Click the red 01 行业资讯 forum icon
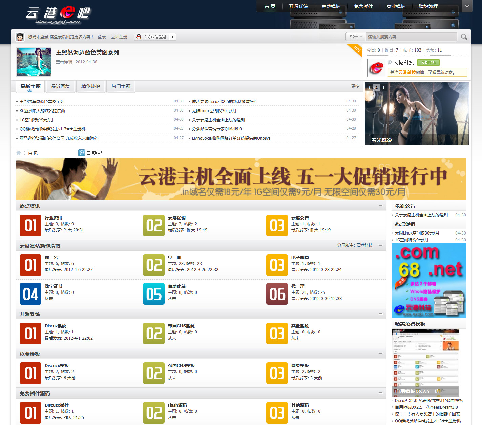This screenshot has height=425, width=482. pyautogui.click(x=30, y=225)
